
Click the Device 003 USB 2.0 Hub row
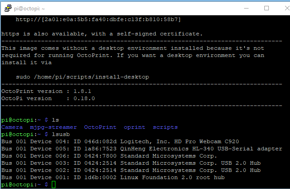click(x=131, y=163)
